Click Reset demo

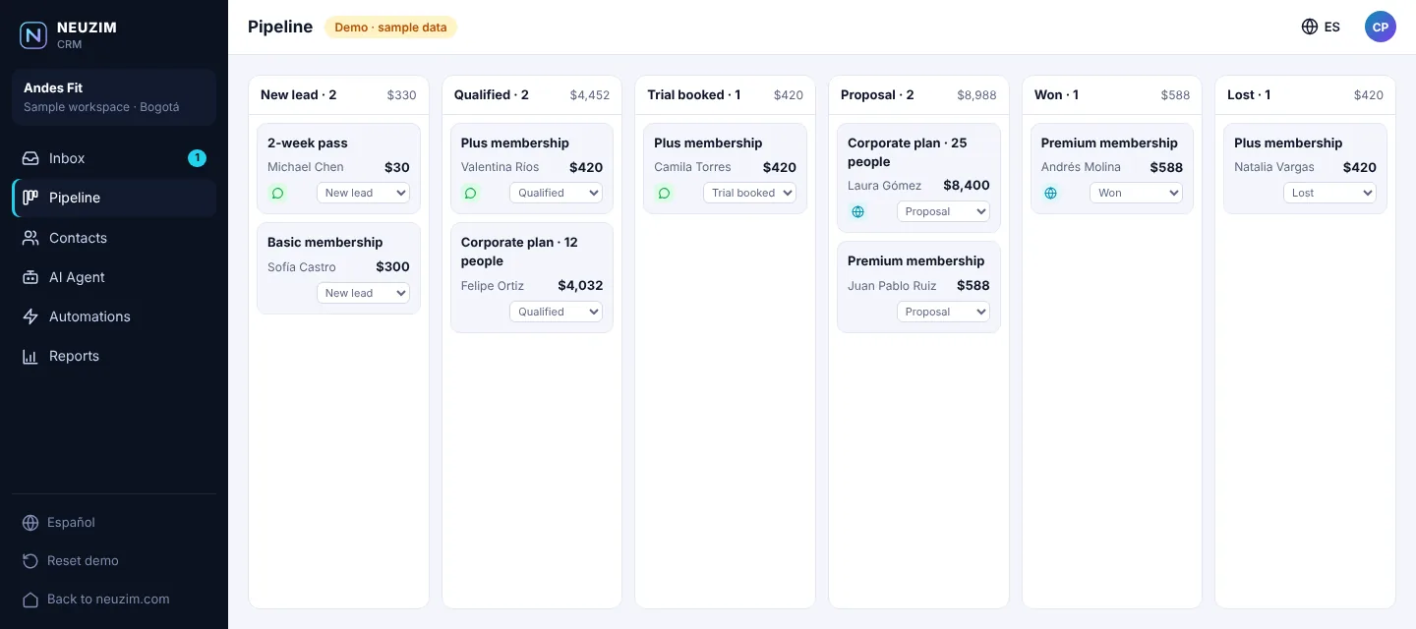pyautogui.click(x=114, y=561)
